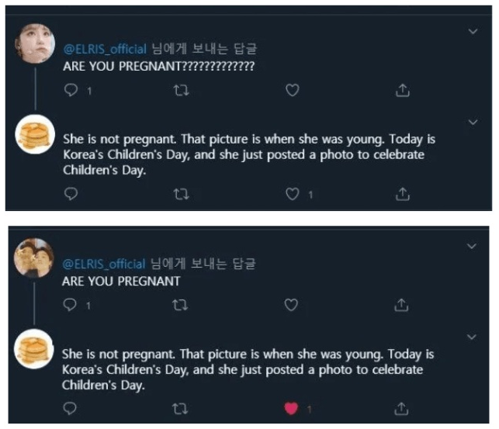Screen dimensions: 499x429
Task: Open the chevron menu on lower question tweet
Action: click(x=473, y=246)
